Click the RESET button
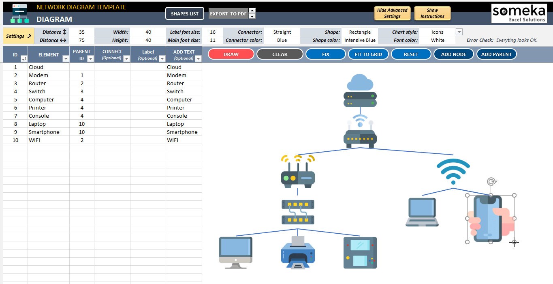553x284 pixels. (411, 54)
